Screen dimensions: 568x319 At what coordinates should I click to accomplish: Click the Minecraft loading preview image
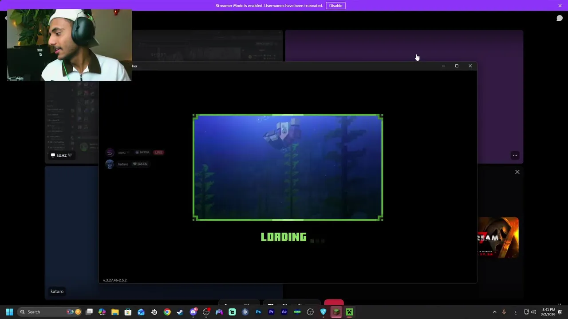pos(288,167)
